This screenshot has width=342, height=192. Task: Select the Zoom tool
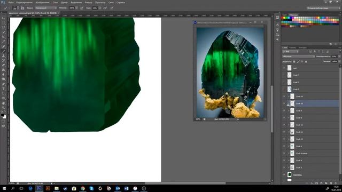(3, 108)
